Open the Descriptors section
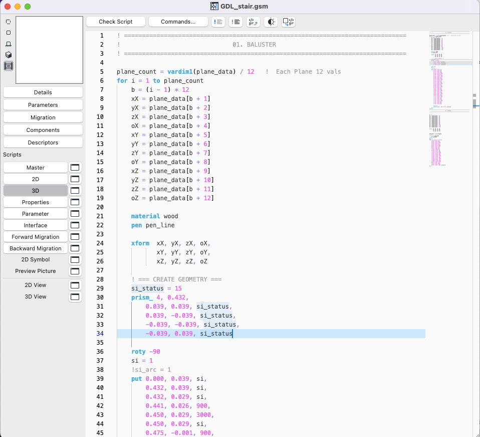The height and width of the screenshot is (437, 480). tap(43, 142)
